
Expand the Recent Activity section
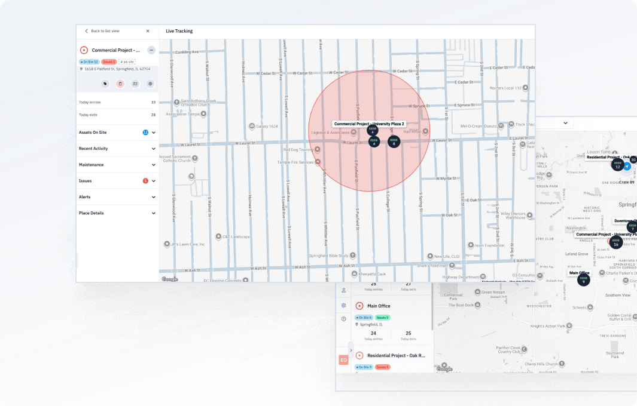117,149
